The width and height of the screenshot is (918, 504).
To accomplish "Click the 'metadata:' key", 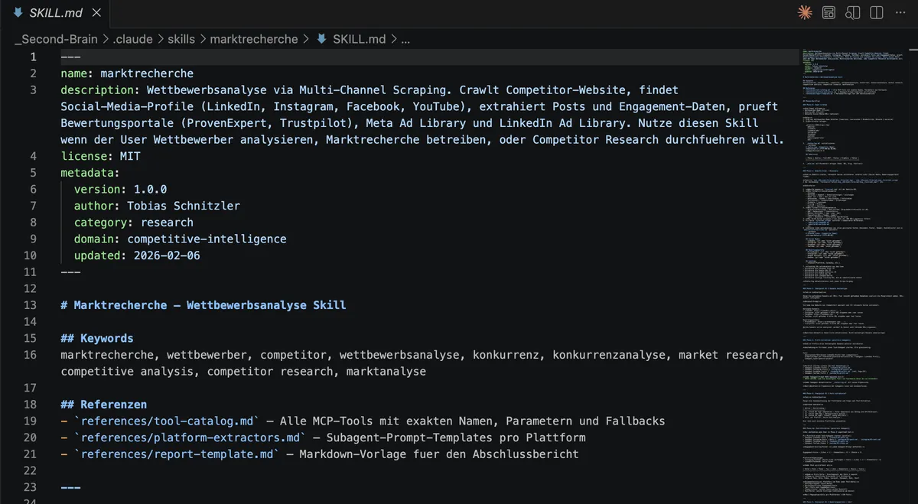I will pyautogui.click(x=90, y=173).
